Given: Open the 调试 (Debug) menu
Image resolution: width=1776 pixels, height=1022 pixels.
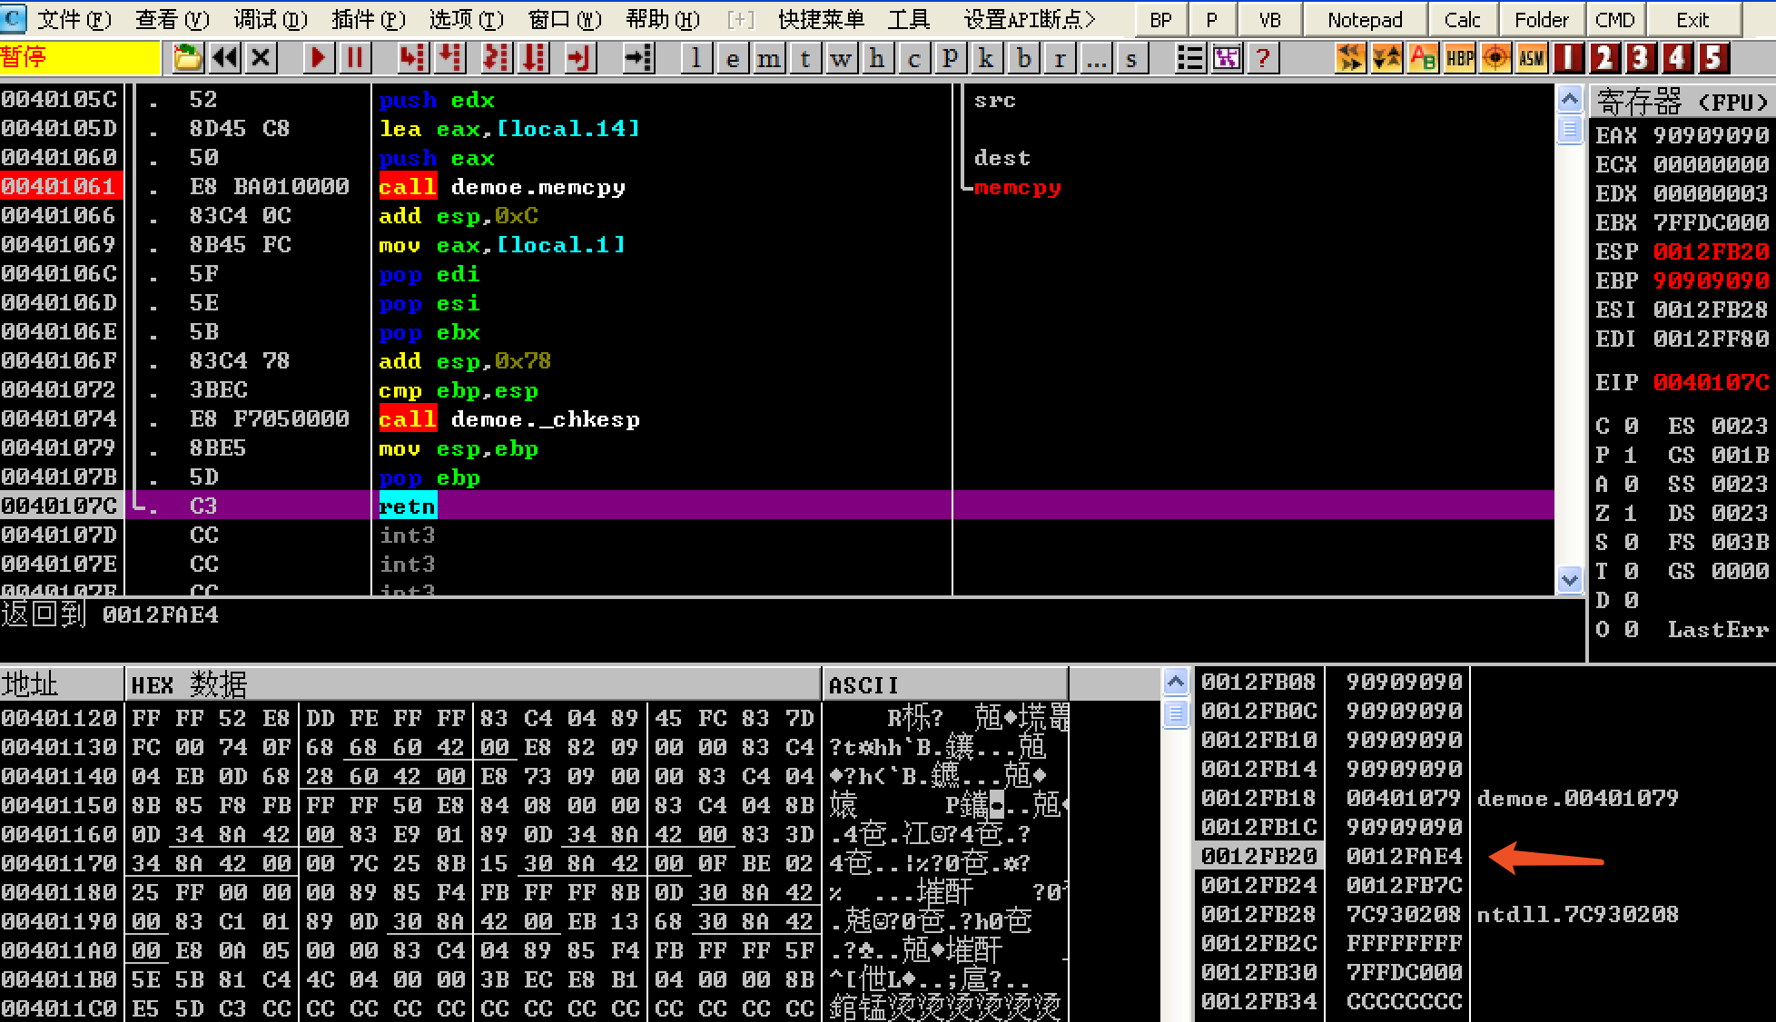Looking at the screenshot, I should click(x=270, y=19).
